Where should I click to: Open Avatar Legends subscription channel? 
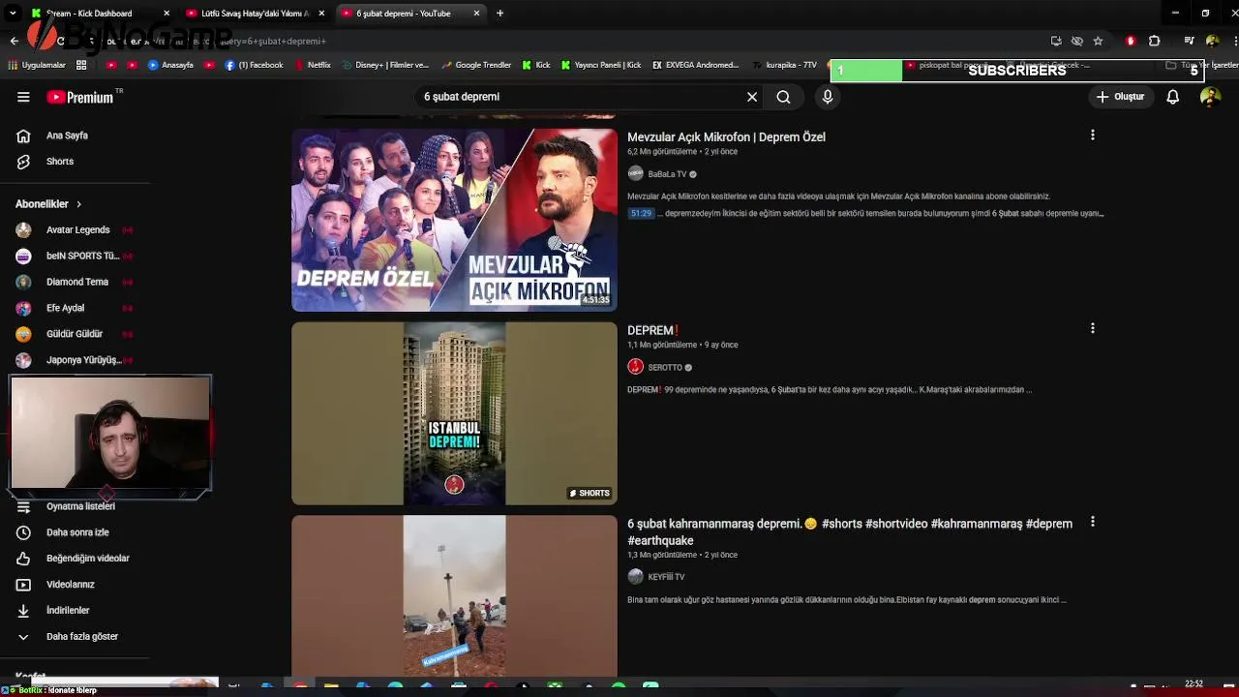[77, 230]
